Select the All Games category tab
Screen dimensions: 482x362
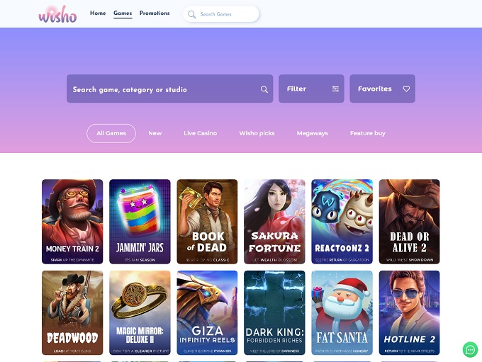(111, 133)
